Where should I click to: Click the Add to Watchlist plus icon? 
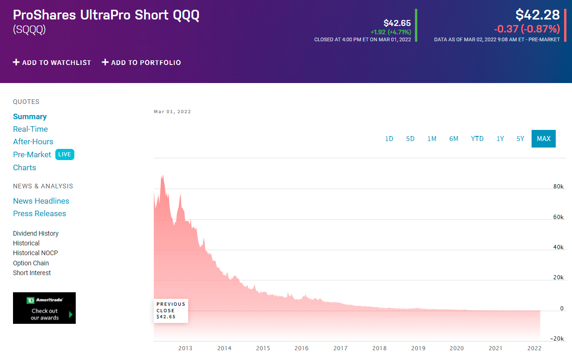(x=16, y=62)
